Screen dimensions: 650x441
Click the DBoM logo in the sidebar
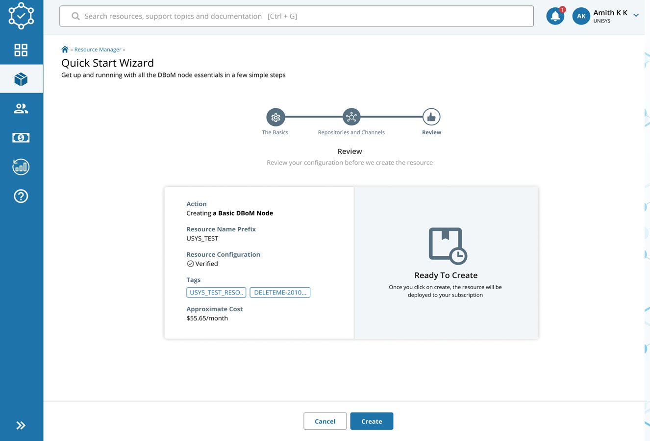click(21, 16)
